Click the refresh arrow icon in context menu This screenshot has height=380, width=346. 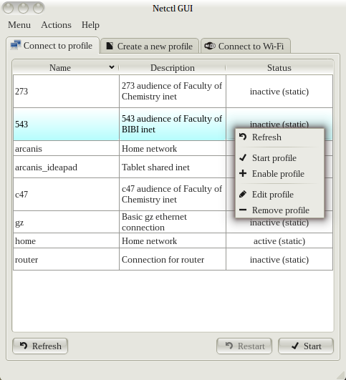pyautogui.click(x=243, y=137)
